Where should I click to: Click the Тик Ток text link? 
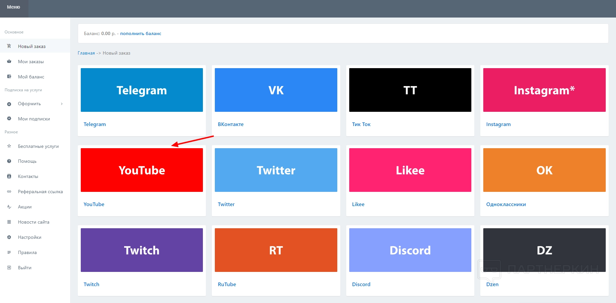[361, 124]
